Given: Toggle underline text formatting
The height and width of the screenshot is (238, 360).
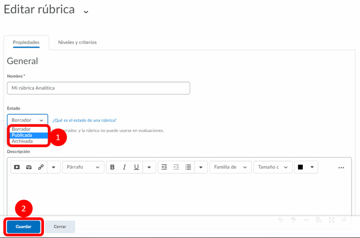Looking at the screenshot, I should pos(136,167).
